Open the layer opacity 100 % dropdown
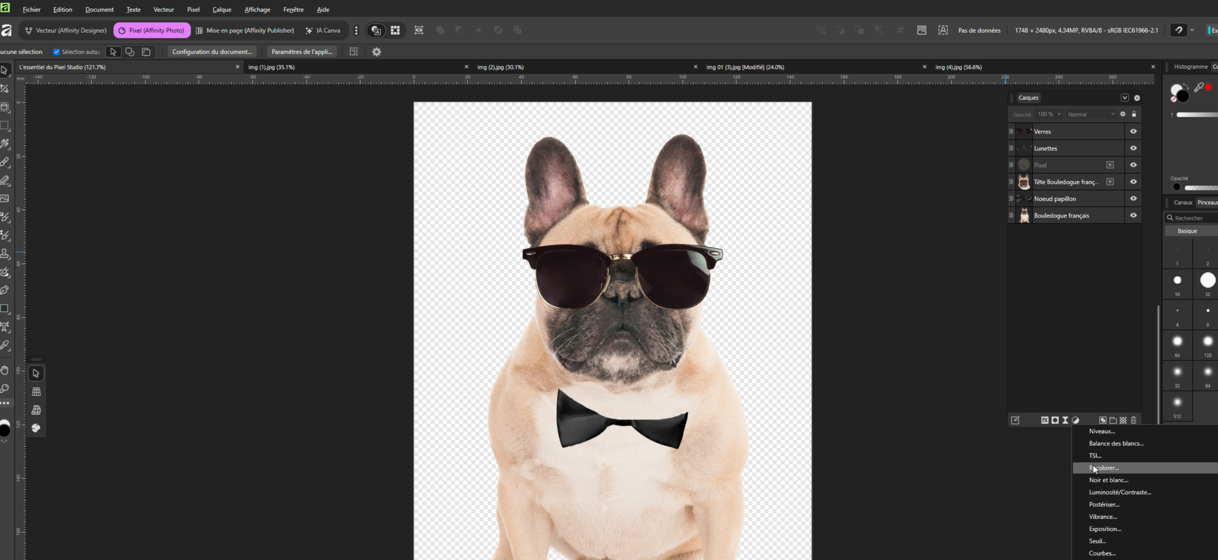Image resolution: width=1218 pixels, height=560 pixels. click(x=1050, y=114)
